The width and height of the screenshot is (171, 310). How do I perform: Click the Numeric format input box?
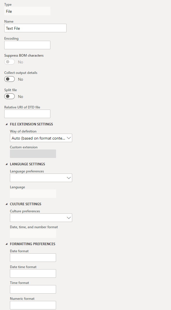[x=33, y=305]
